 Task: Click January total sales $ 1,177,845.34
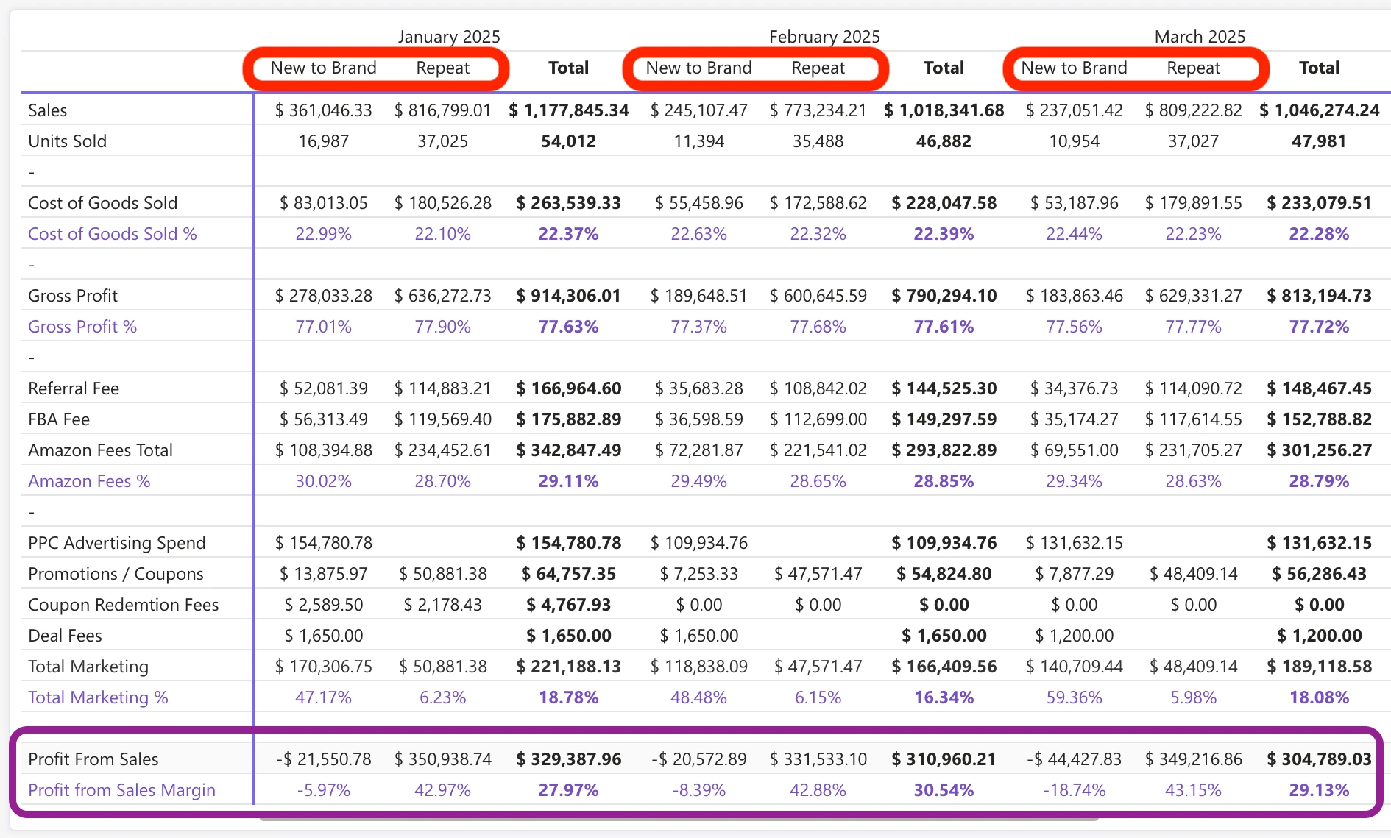click(x=569, y=110)
